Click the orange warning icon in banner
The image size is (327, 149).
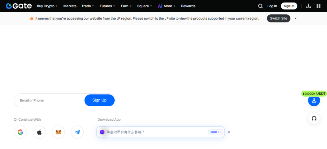tap(32, 18)
